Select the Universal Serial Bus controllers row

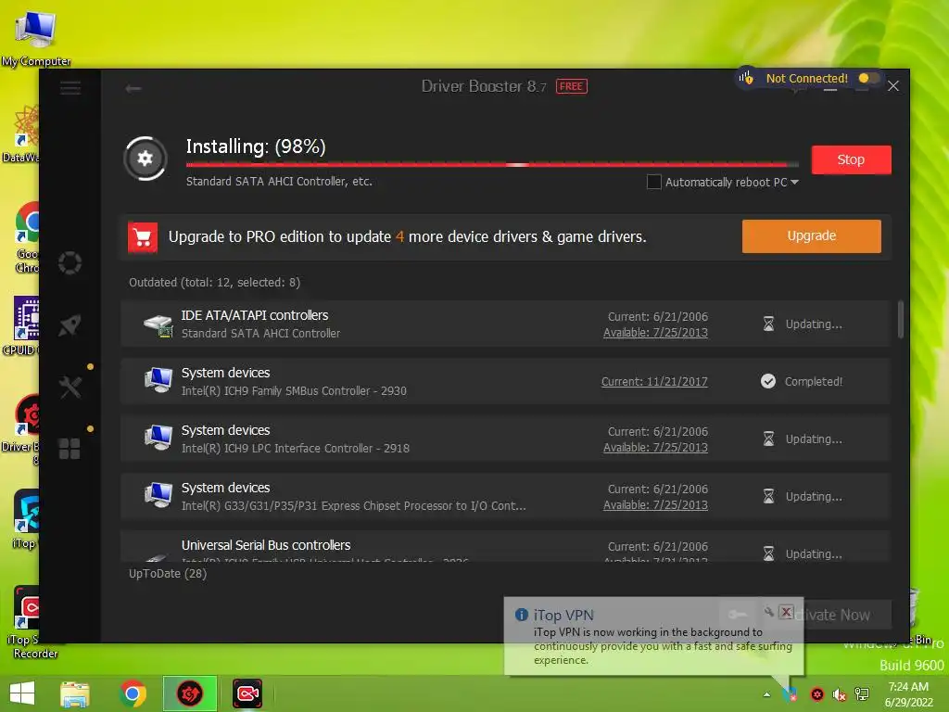505,547
